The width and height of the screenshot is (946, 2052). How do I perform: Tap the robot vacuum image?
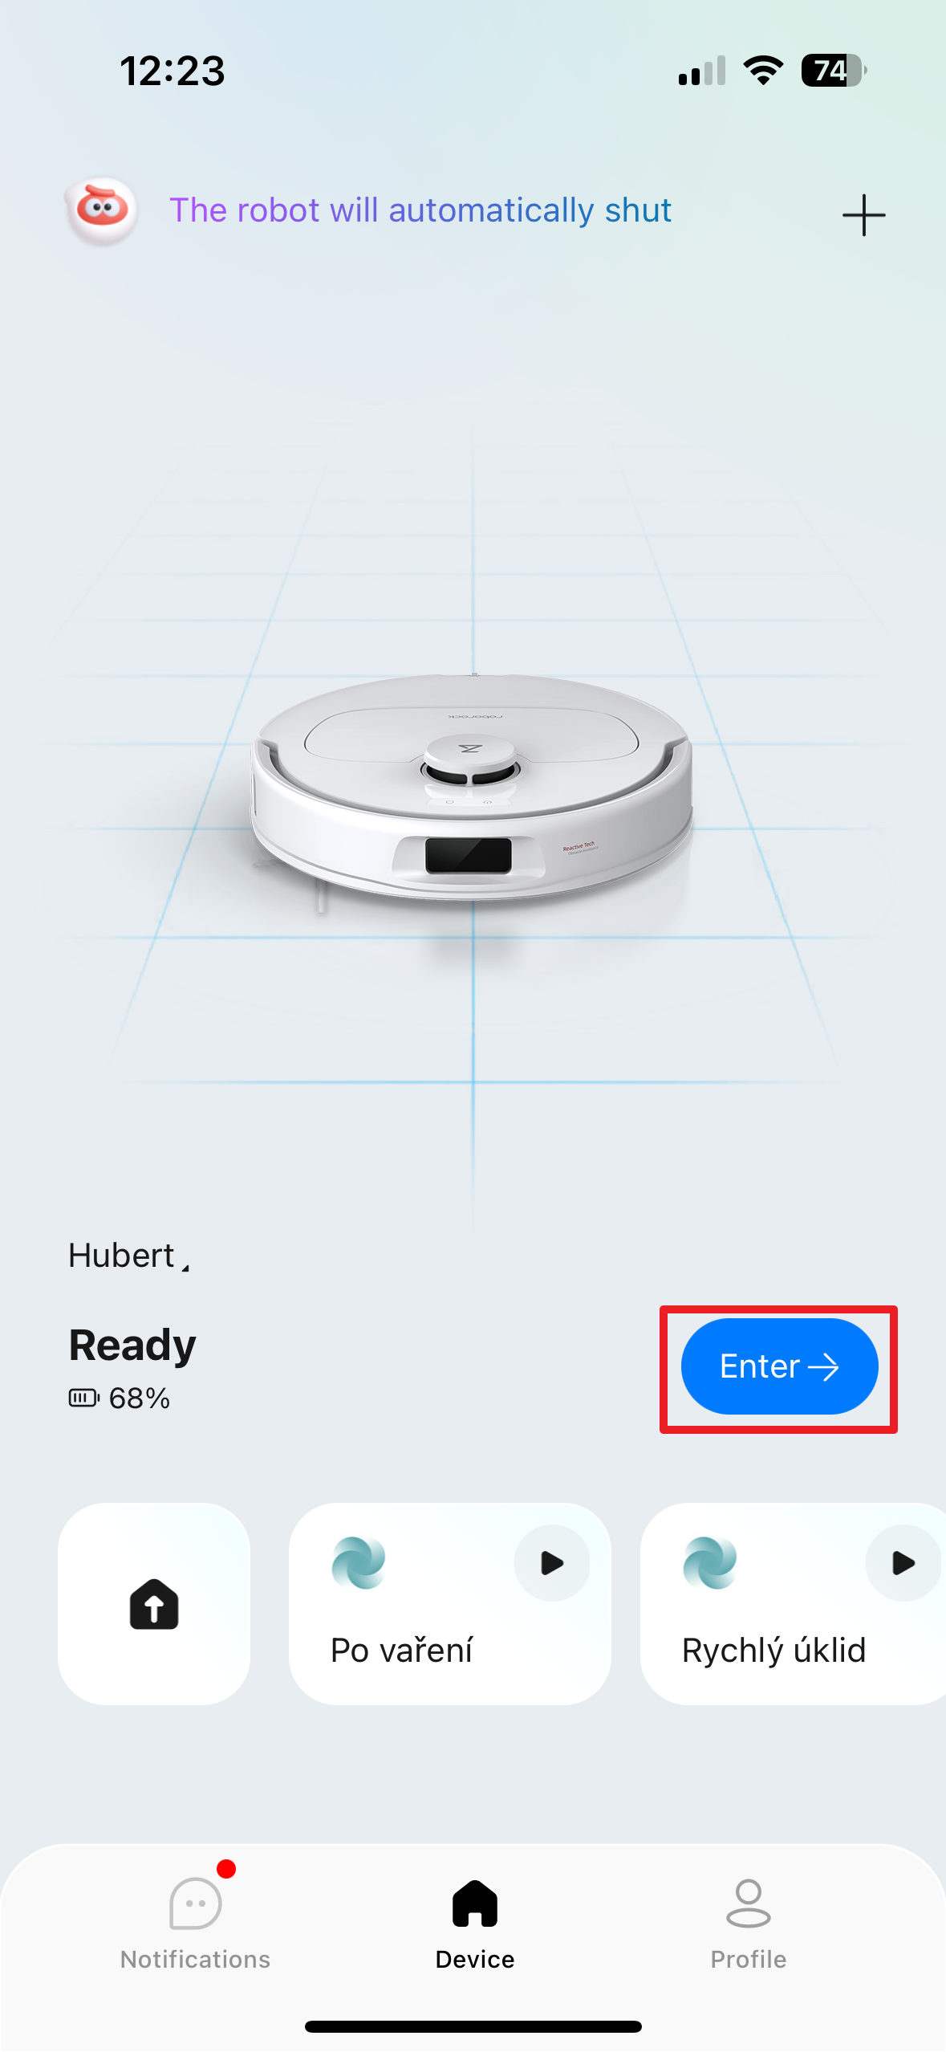pyautogui.click(x=472, y=791)
